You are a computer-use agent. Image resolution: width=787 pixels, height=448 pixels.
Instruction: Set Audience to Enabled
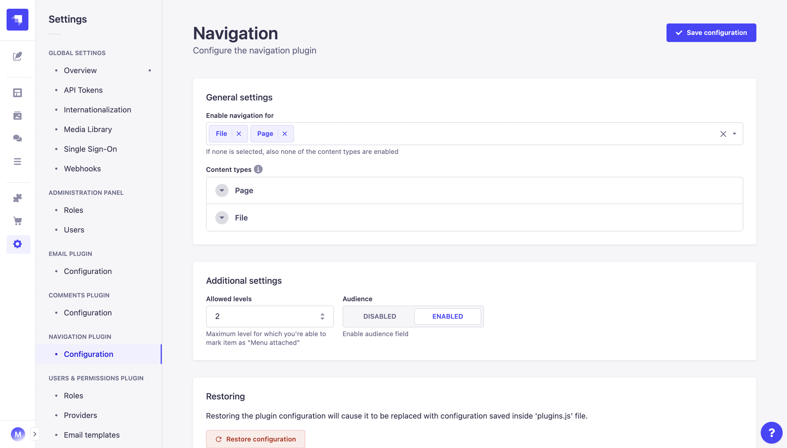point(447,316)
